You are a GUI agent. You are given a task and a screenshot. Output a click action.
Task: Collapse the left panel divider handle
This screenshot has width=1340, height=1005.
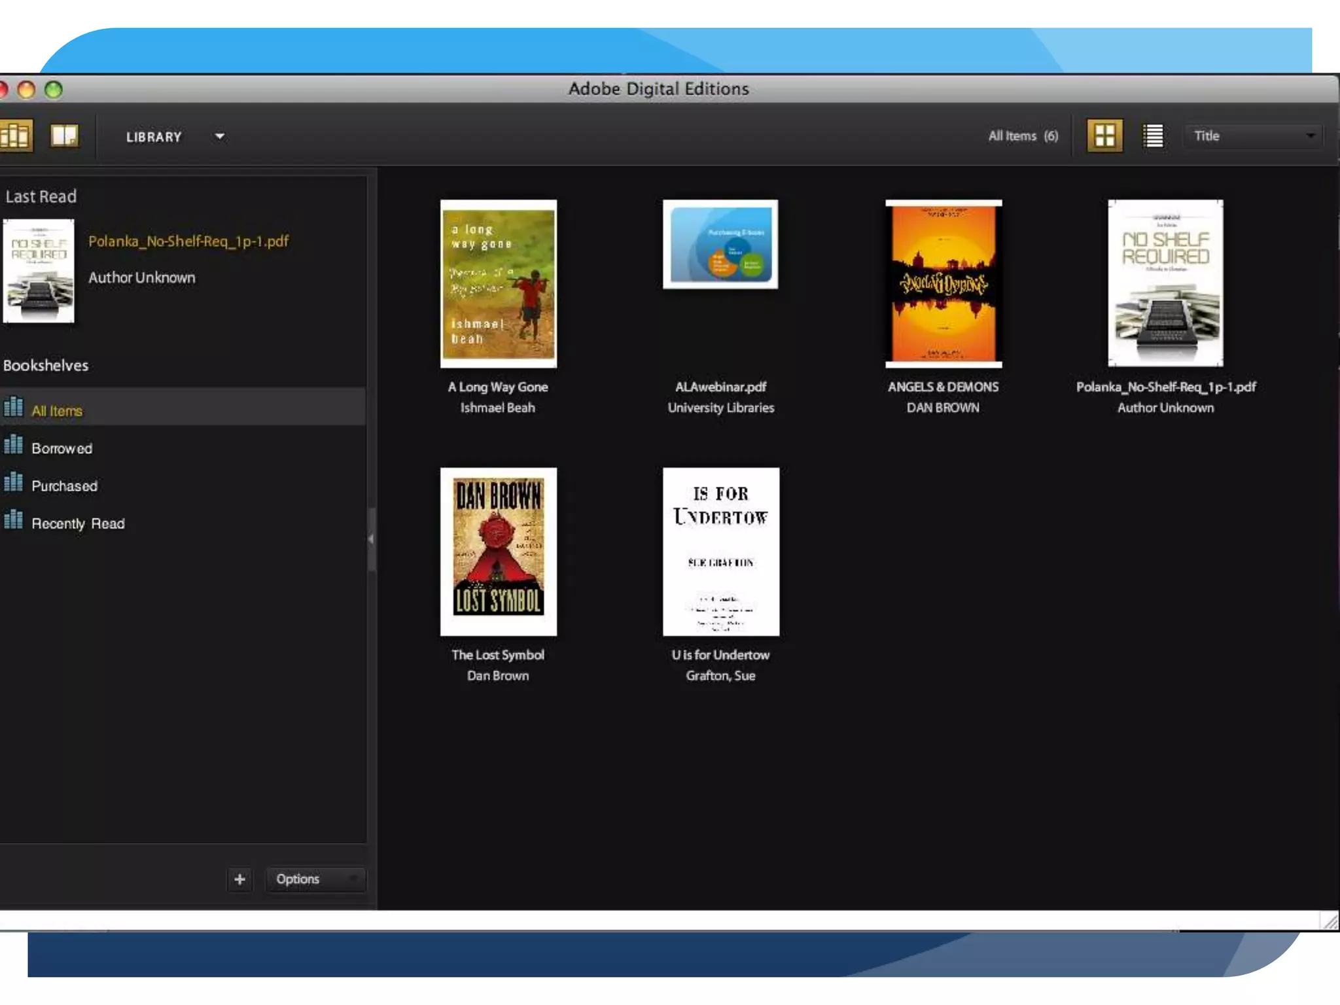[x=371, y=539]
